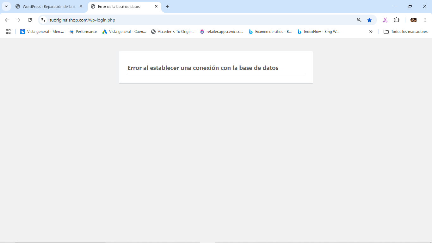
Task: Open Examen de sitios - B... bookmark
Action: click(270, 32)
